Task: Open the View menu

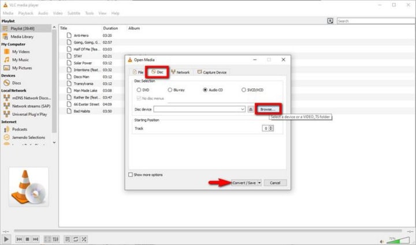Action: click(102, 13)
